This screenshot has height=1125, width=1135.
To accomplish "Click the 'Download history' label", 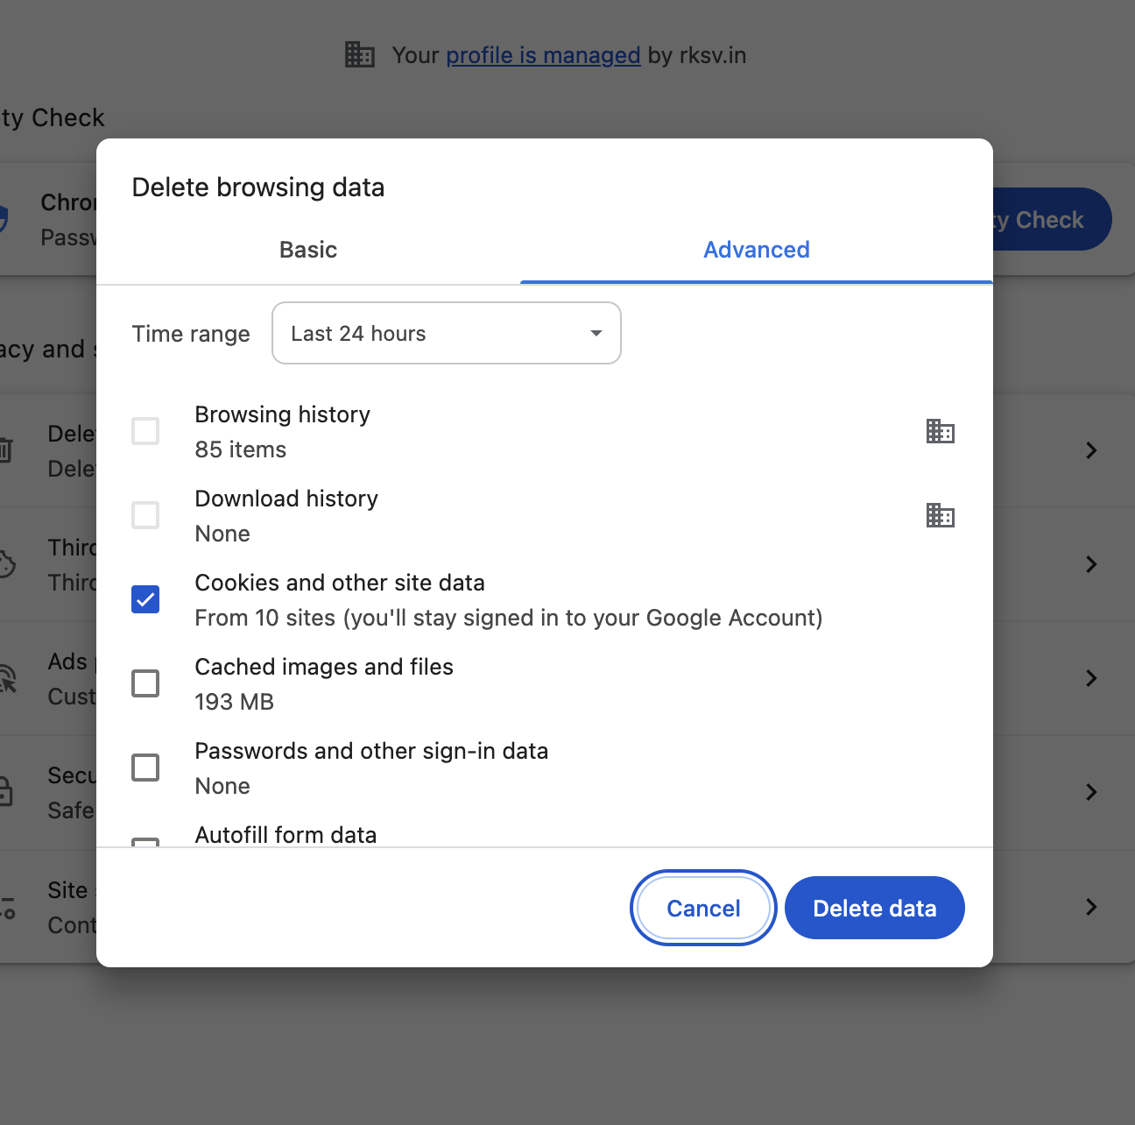I will tap(286, 499).
